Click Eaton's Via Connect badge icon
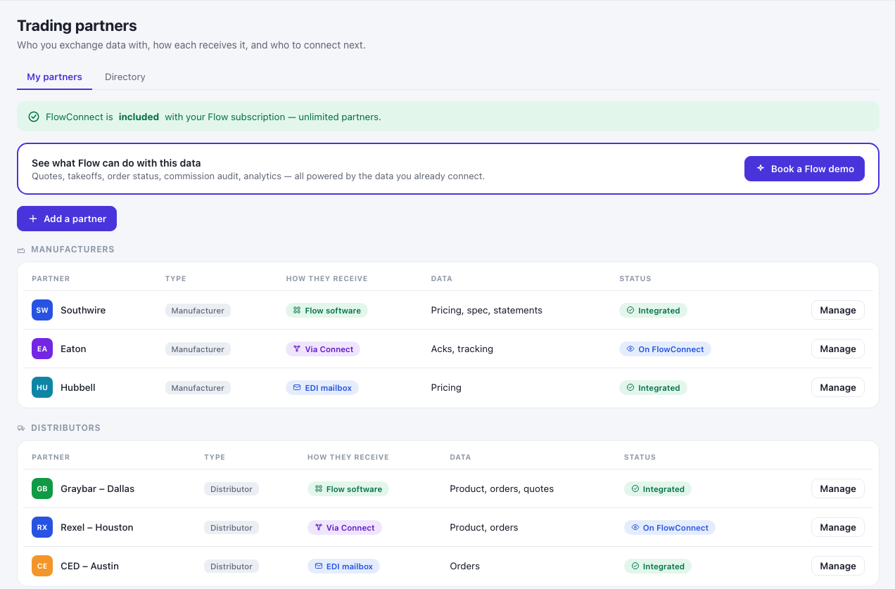The height and width of the screenshot is (589, 895). (297, 349)
